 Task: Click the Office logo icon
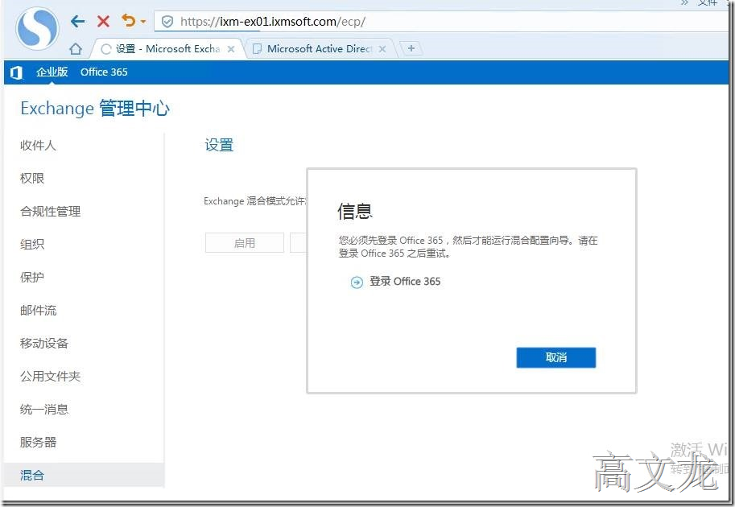pos(16,72)
